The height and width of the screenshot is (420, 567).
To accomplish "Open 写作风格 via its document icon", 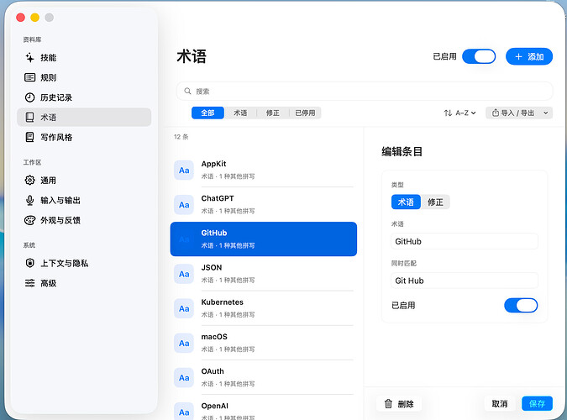I will [29, 137].
